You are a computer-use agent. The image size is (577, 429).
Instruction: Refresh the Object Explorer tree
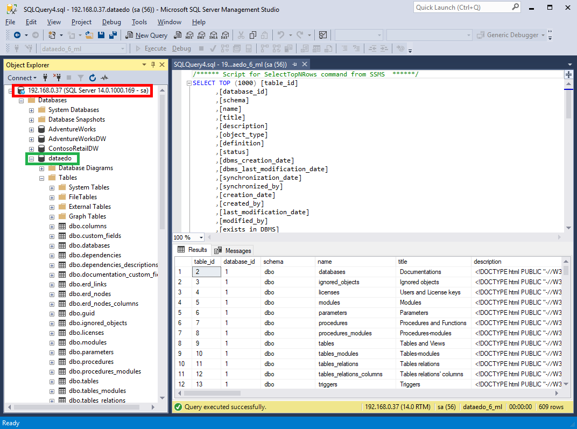(x=93, y=78)
